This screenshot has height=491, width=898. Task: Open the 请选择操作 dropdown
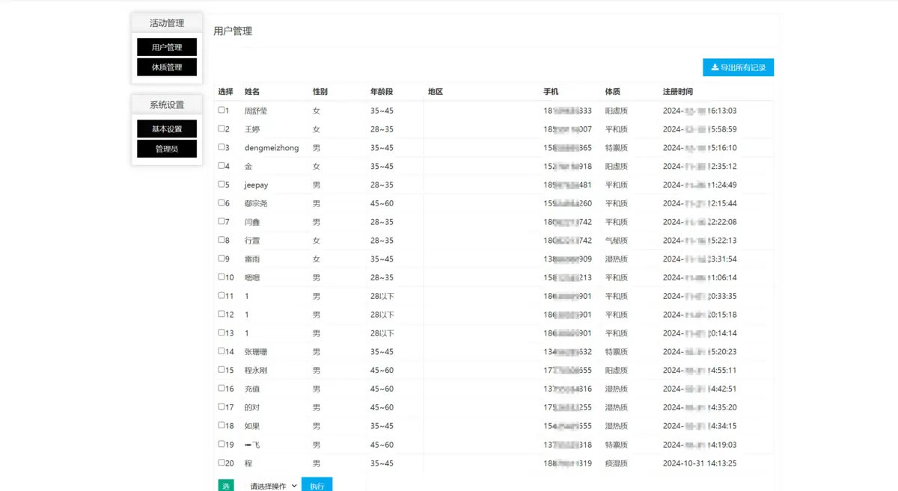[x=274, y=486]
